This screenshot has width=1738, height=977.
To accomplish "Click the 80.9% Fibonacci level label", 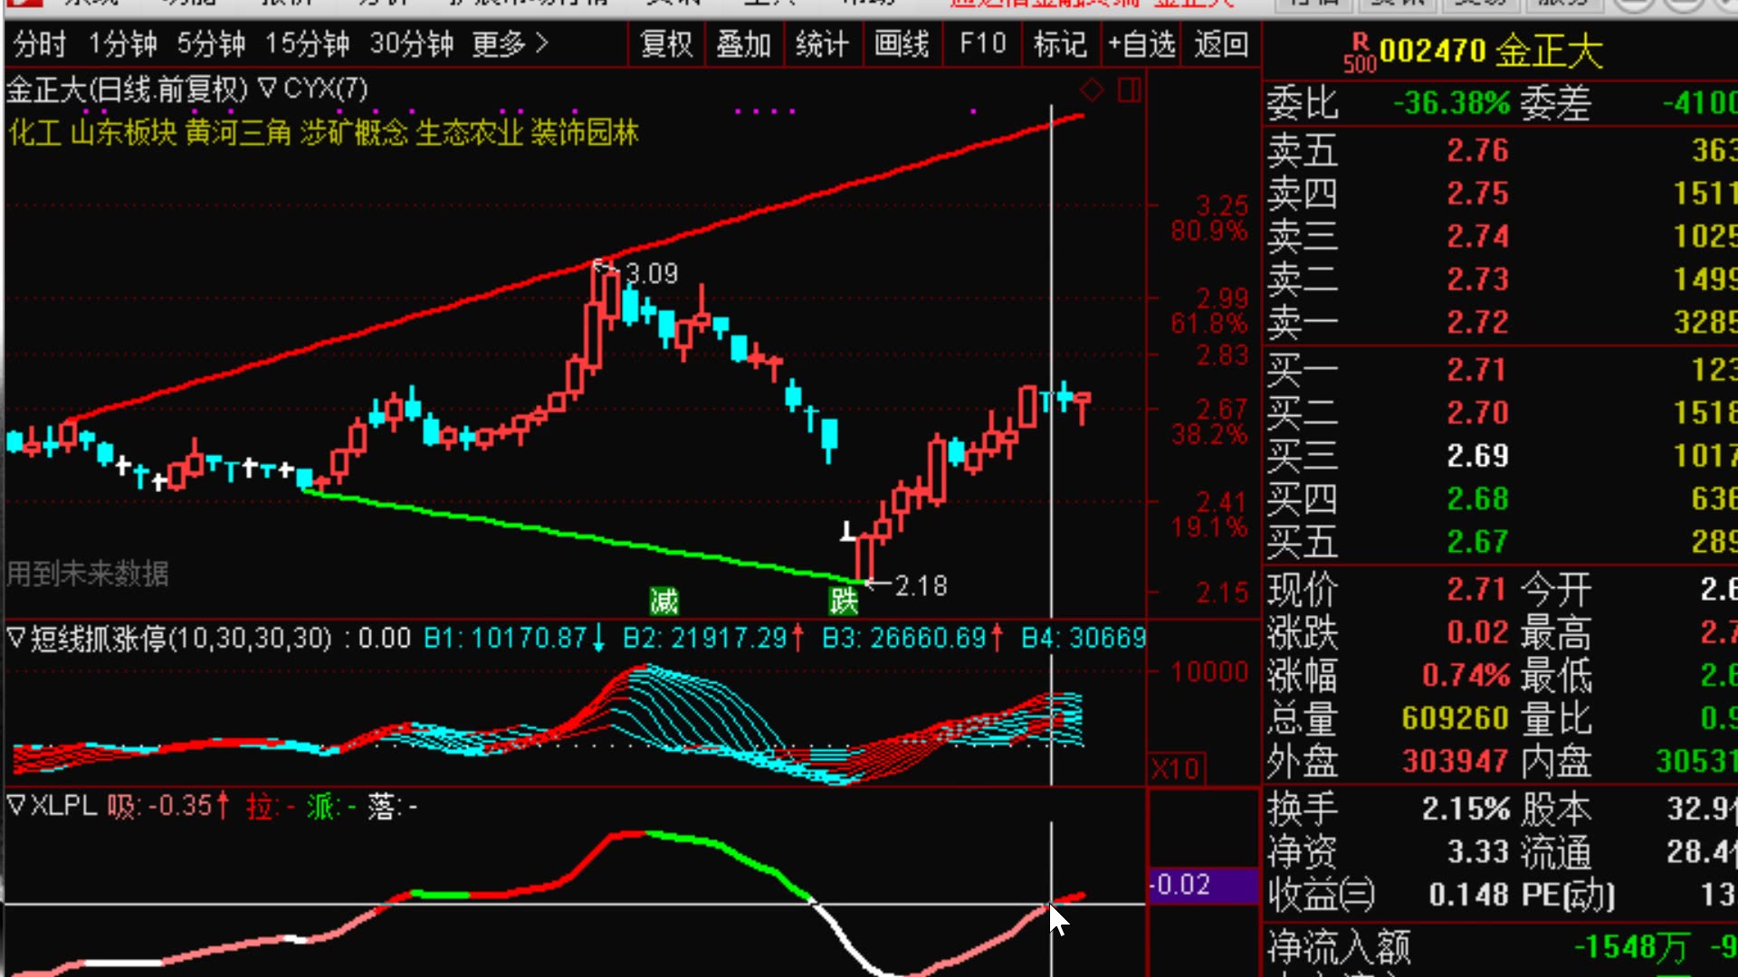I will (1209, 232).
